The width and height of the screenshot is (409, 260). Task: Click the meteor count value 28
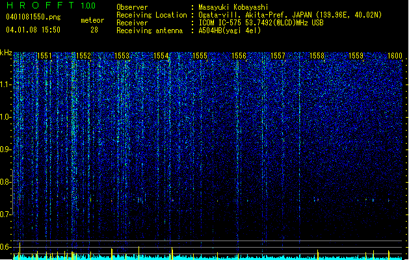pyautogui.click(x=94, y=30)
